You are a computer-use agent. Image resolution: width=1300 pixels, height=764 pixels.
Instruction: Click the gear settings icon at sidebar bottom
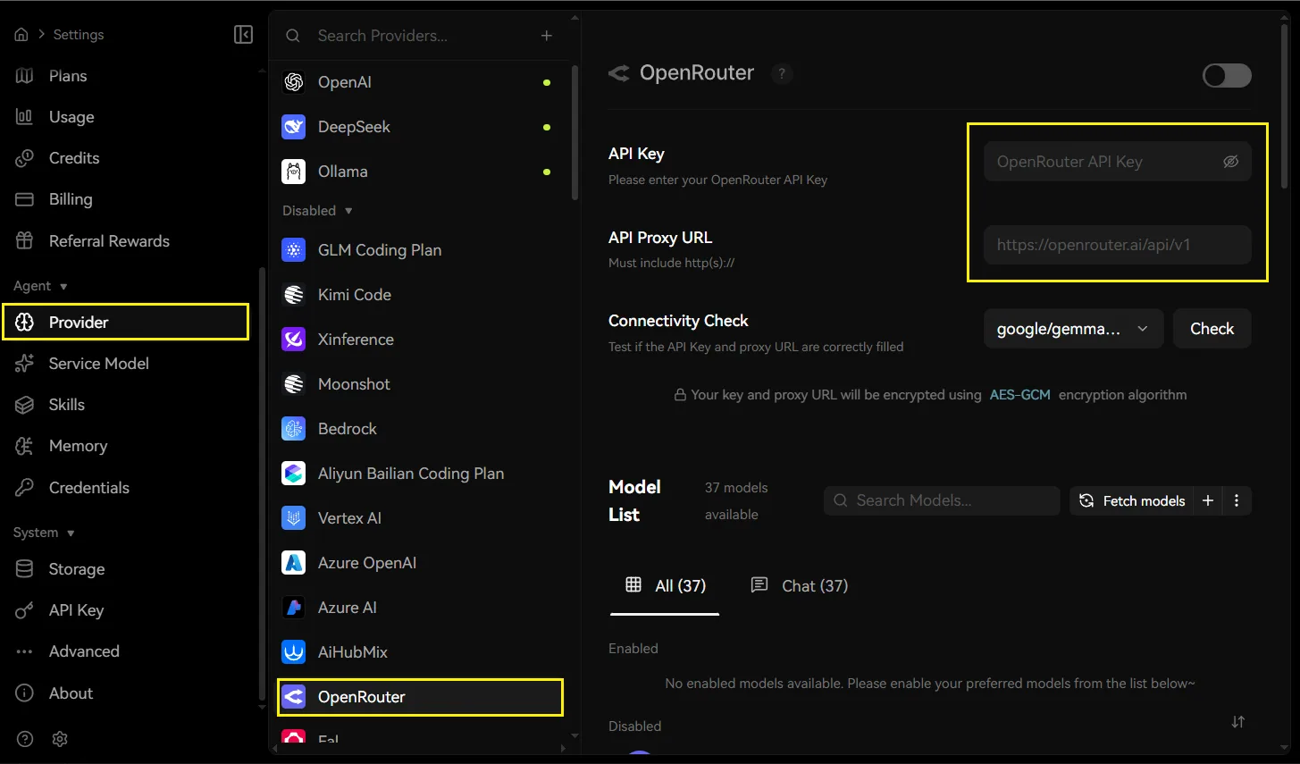(60, 739)
